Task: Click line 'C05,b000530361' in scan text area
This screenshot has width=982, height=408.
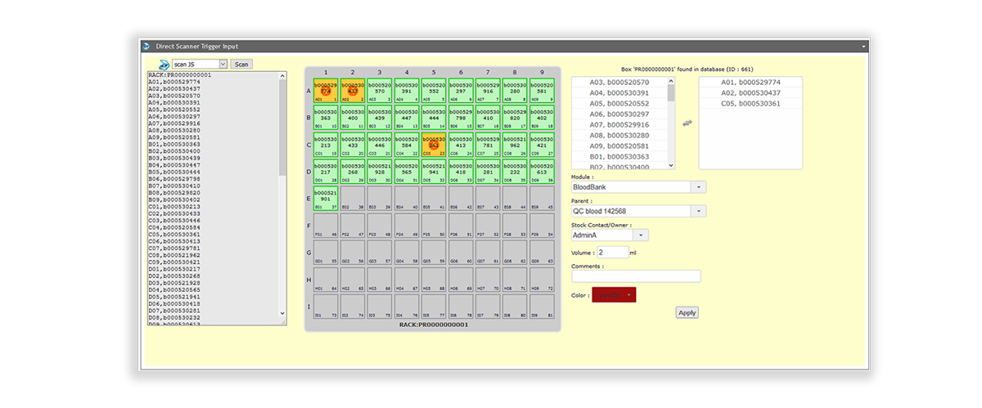Action: [173, 235]
